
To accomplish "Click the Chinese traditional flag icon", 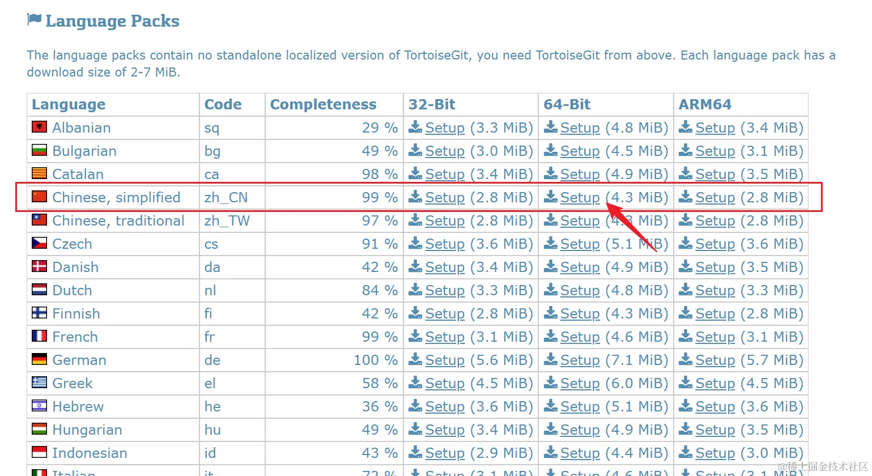I will [x=39, y=219].
